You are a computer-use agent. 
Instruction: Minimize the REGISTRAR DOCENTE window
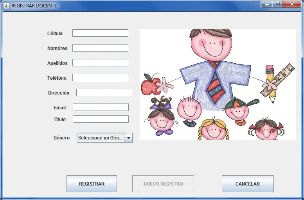(267, 4)
